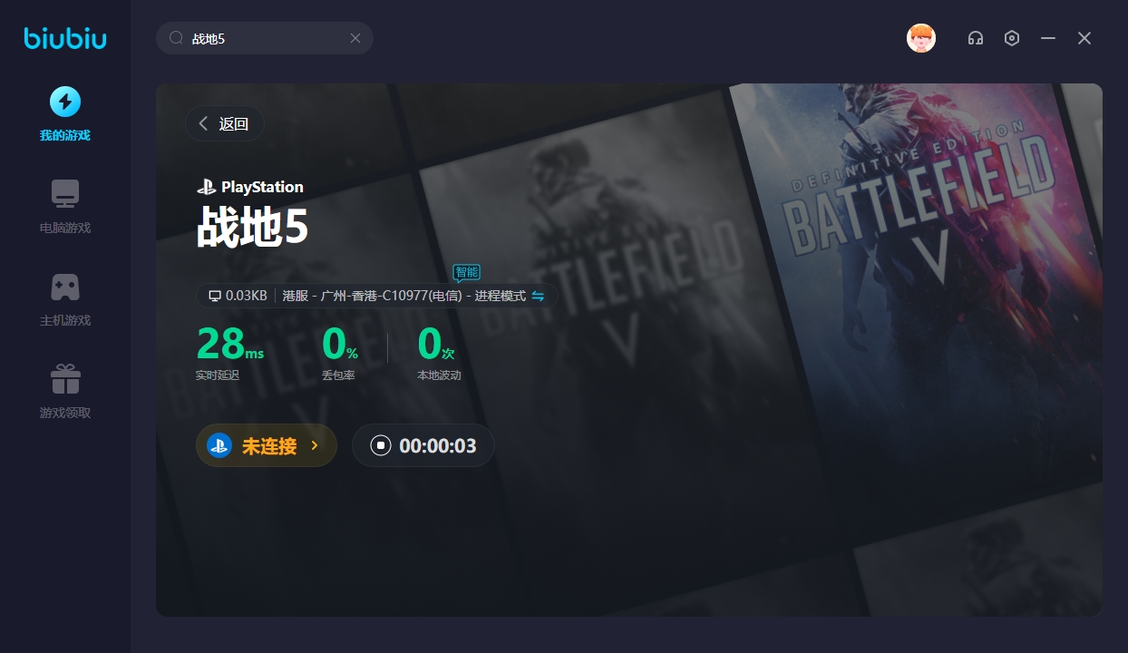Click the 00:00:03 timer
Image resolution: width=1128 pixels, height=653 pixels.
tap(438, 445)
